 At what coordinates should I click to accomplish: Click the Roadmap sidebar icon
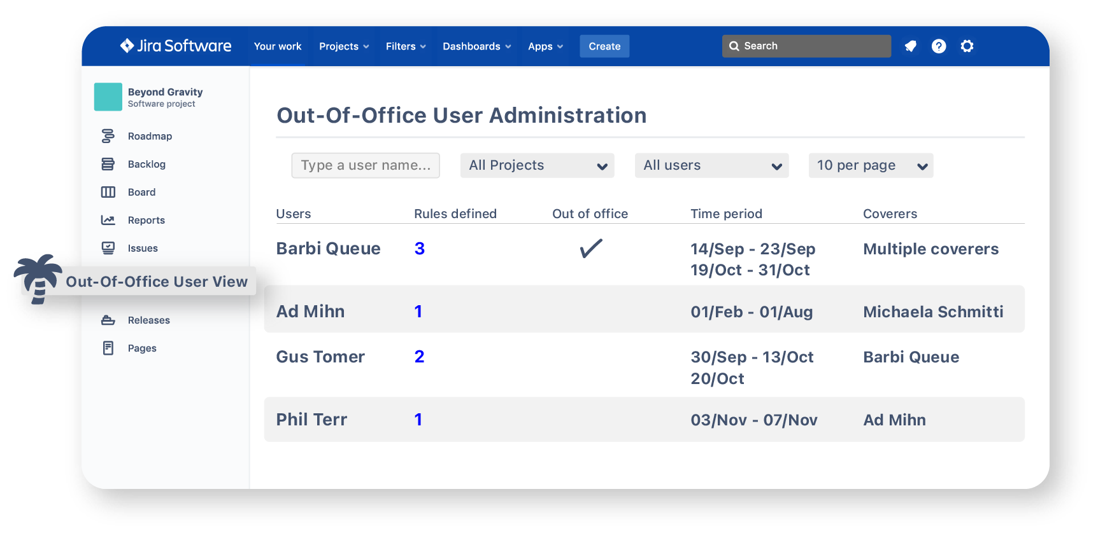(x=108, y=136)
